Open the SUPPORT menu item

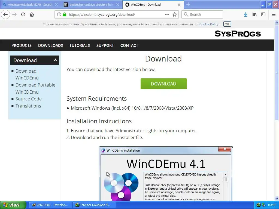[x=105, y=45]
